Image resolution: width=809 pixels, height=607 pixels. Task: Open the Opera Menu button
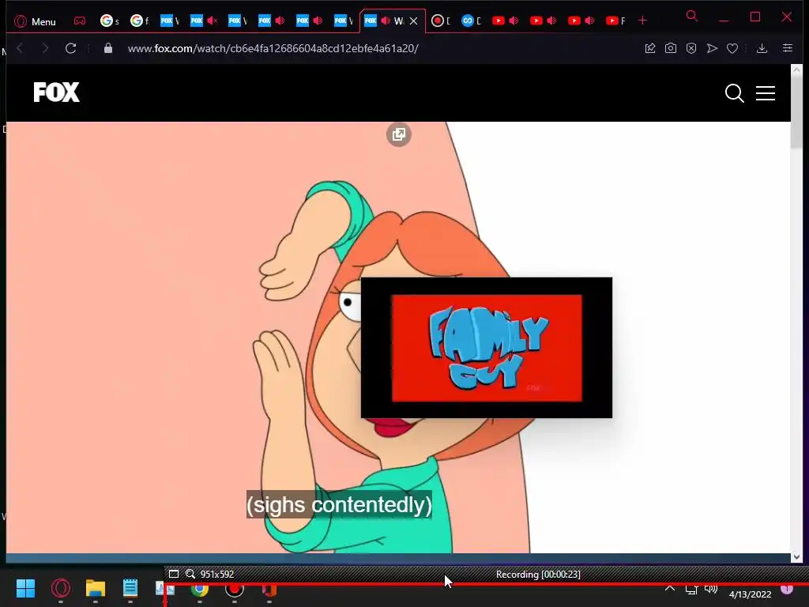35,21
